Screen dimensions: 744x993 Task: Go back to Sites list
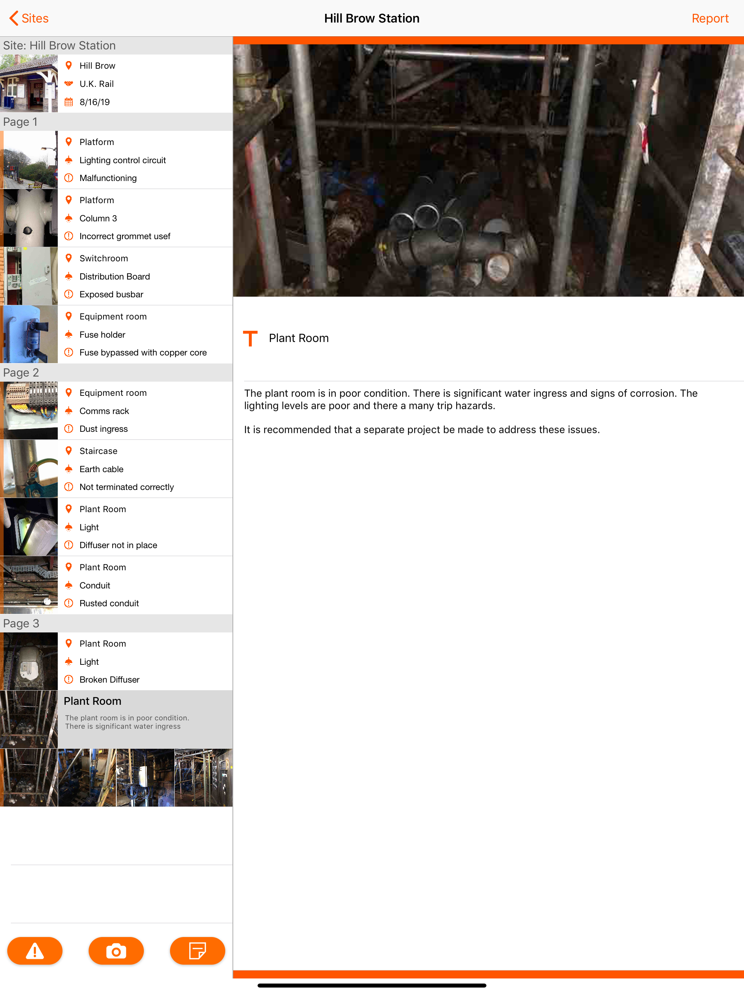click(x=29, y=19)
